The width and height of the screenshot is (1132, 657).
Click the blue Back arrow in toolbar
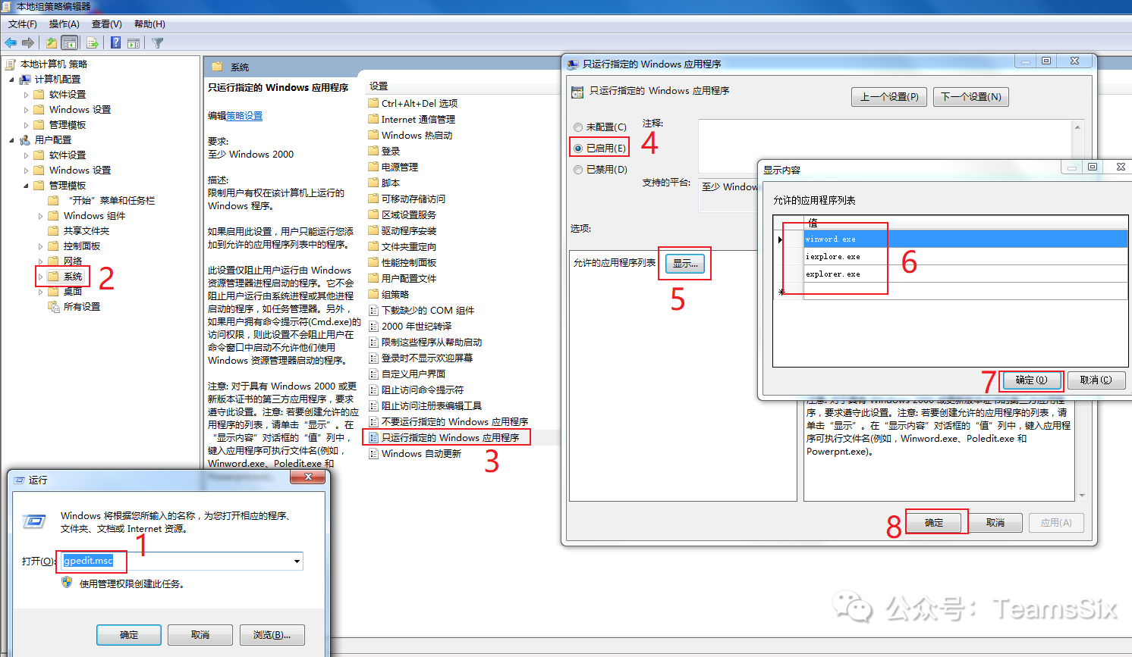click(x=11, y=43)
